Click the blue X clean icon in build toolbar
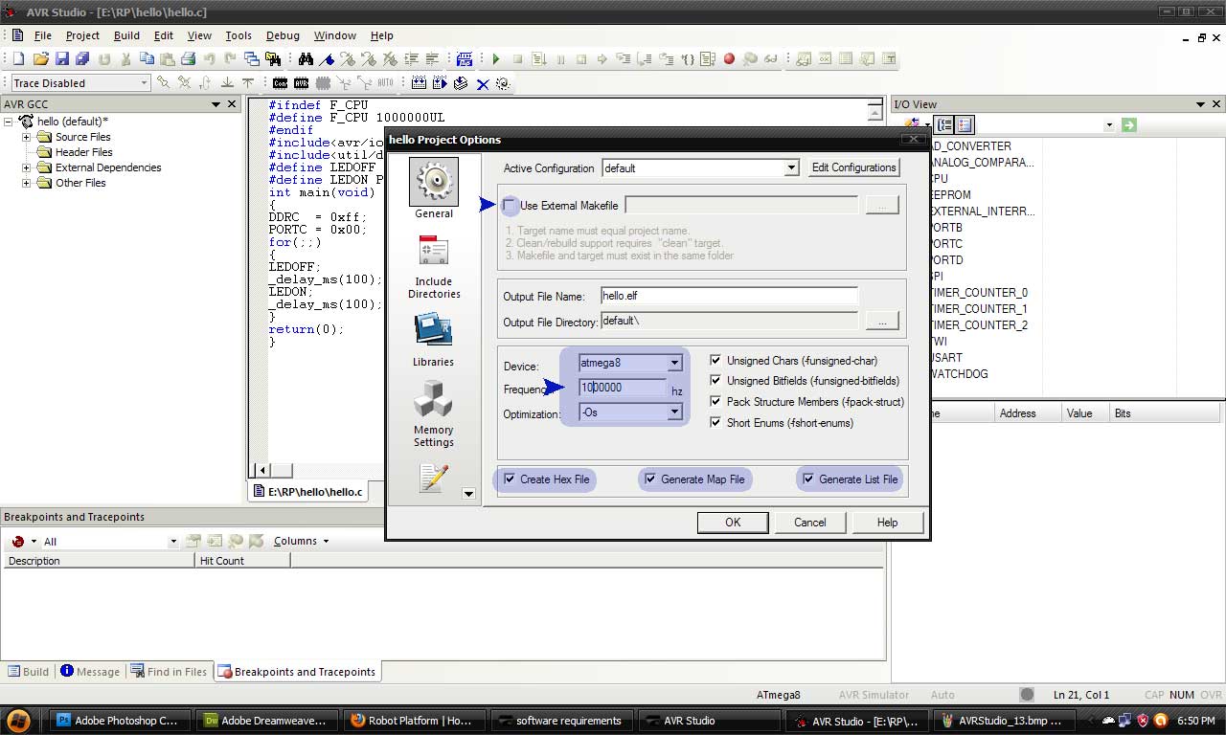Screen dimensions: 1226x735 (x=482, y=83)
